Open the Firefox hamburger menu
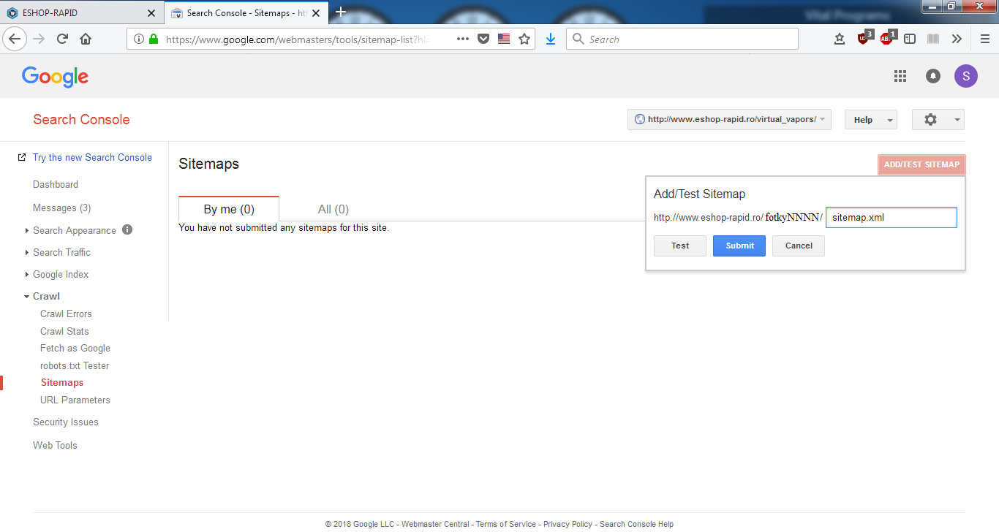Screen dimensions: 999x532 click(985, 39)
